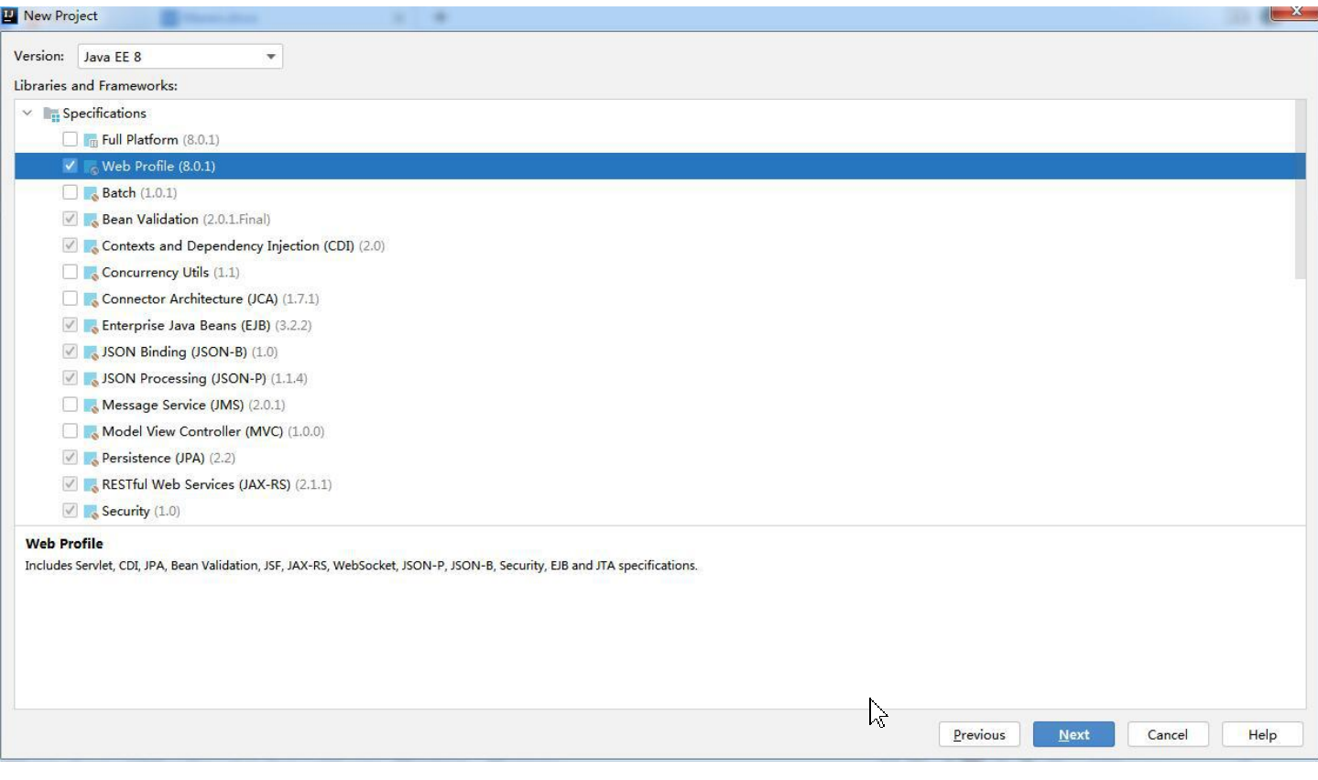Click the Persistence JPA library icon
1318x780 pixels.
pyautogui.click(x=91, y=459)
